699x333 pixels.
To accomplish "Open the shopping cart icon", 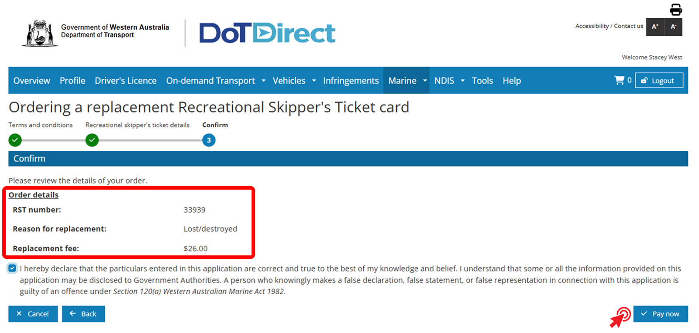I will 619,80.
